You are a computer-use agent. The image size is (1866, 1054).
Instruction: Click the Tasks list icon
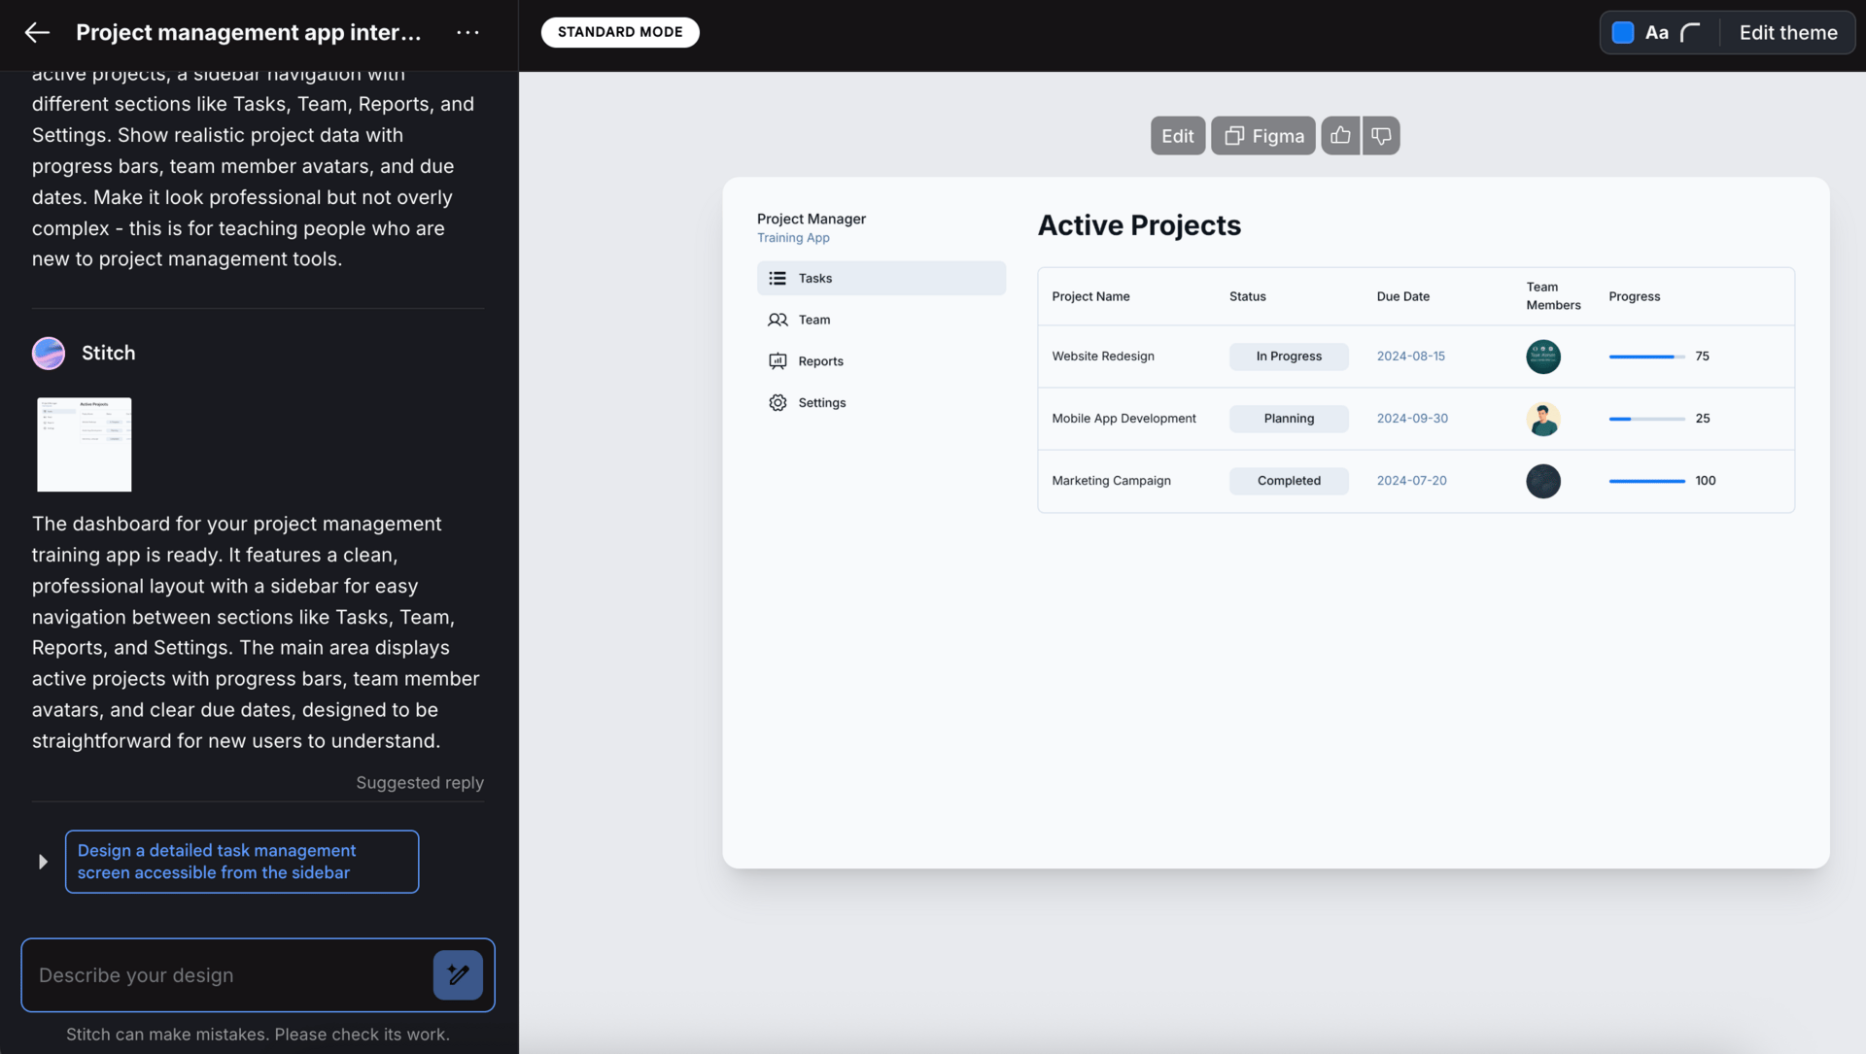pyautogui.click(x=777, y=279)
